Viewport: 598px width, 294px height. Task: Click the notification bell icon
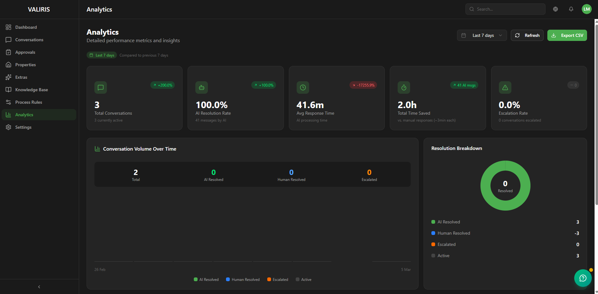(x=571, y=9)
